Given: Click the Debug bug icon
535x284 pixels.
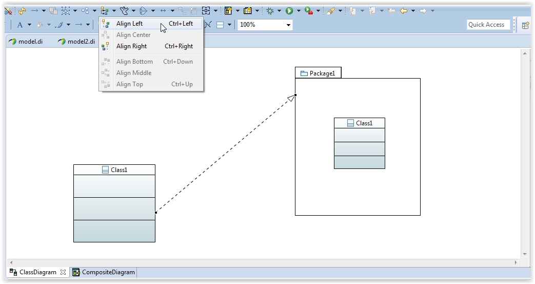Looking at the screenshot, I should 270,11.
